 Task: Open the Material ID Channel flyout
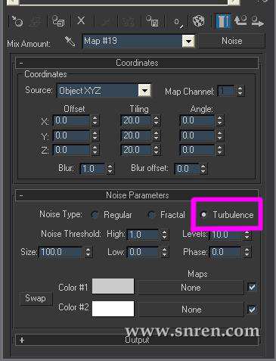point(178,22)
